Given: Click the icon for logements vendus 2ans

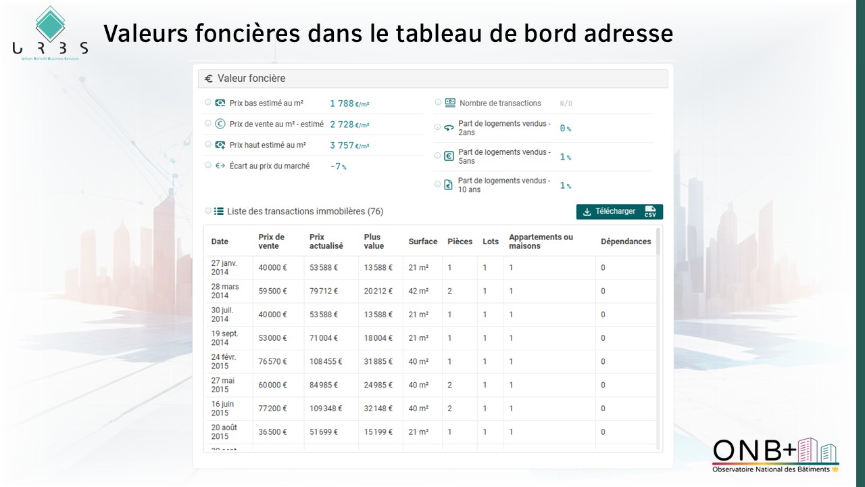Looking at the screenshot, I should (x=449, y=128).
